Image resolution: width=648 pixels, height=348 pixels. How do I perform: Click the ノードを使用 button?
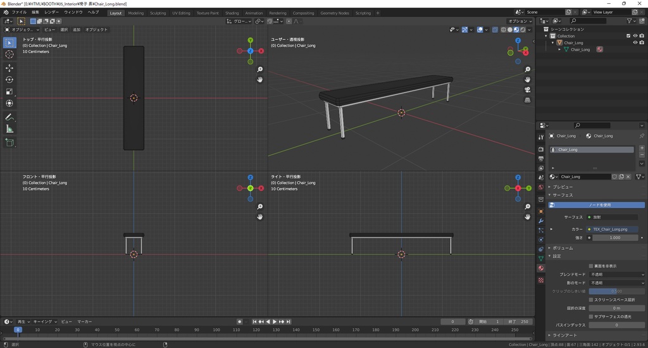pos(599,205)
